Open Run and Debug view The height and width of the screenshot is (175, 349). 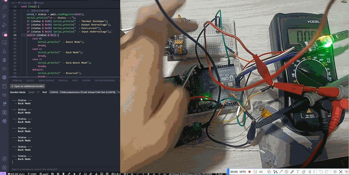(x=4, y=25)
